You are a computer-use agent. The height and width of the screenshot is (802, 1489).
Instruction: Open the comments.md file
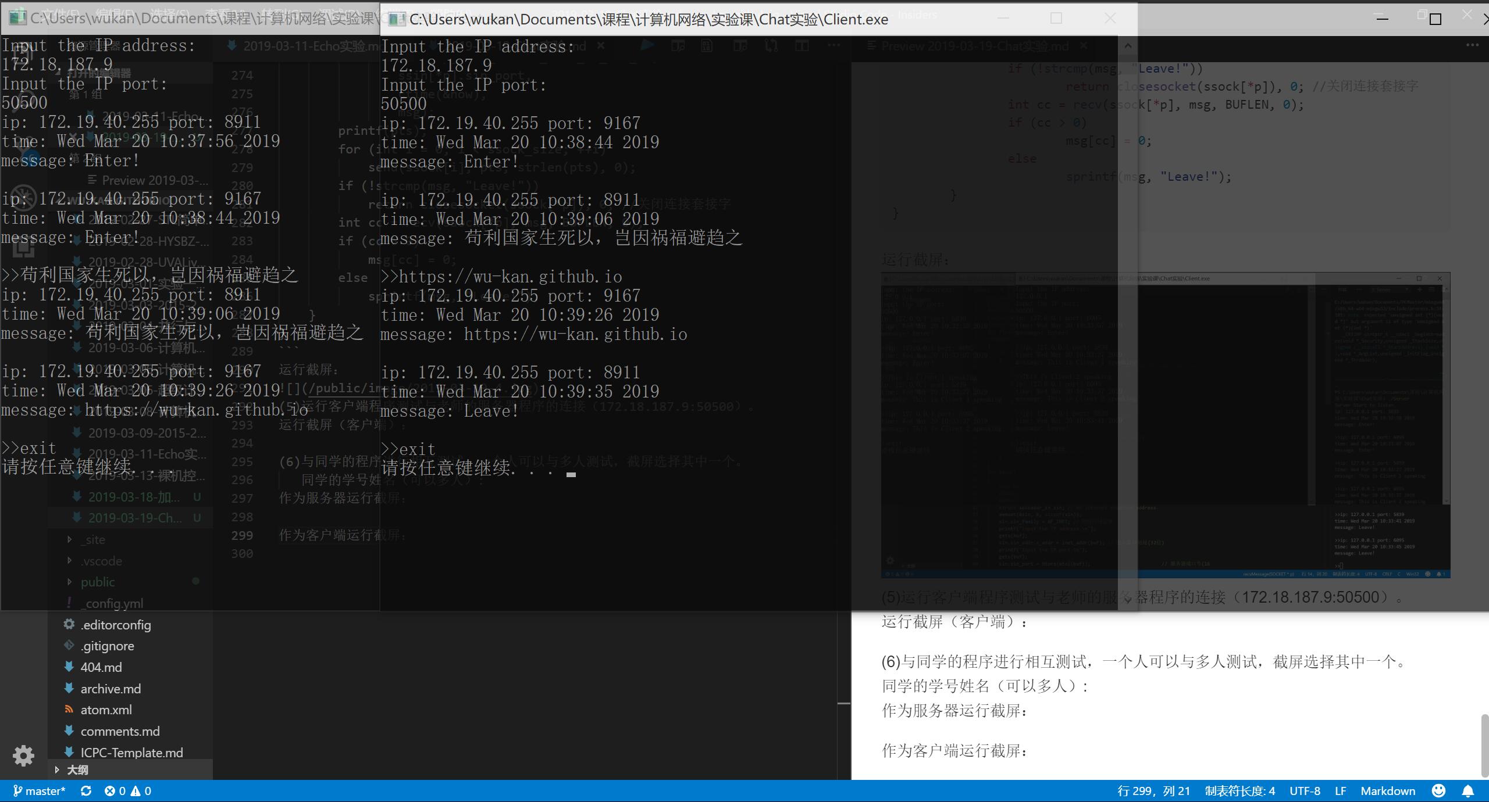coord(120,731)
